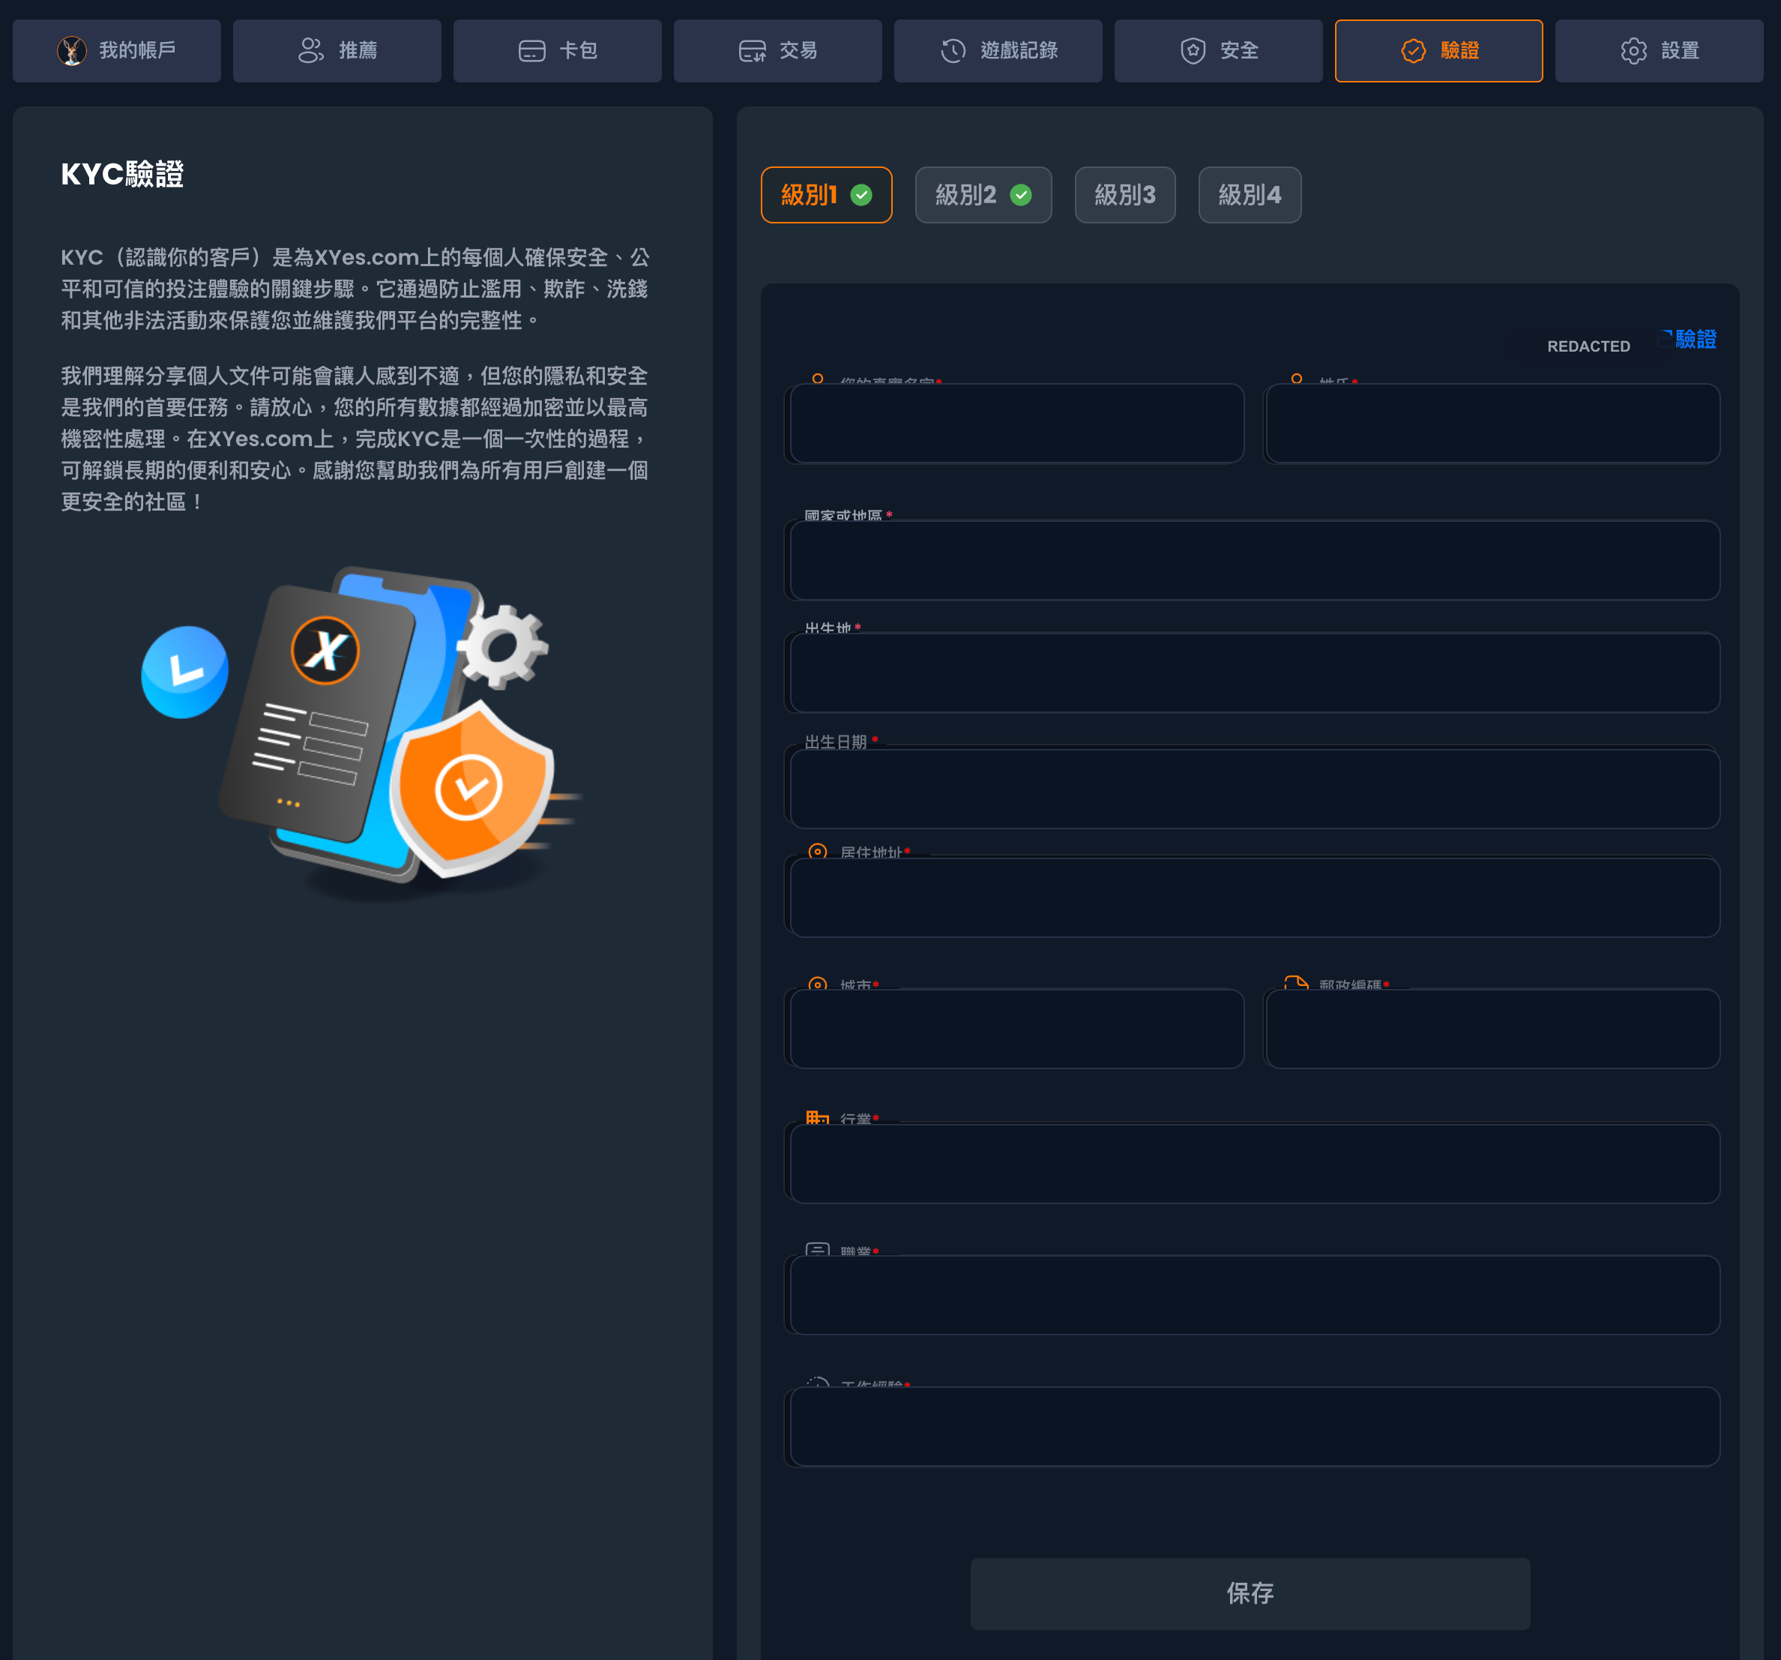Open the 我的帳戶 tab
The width and height of the screenshot is (1781, 1660).
pos(116,51)
